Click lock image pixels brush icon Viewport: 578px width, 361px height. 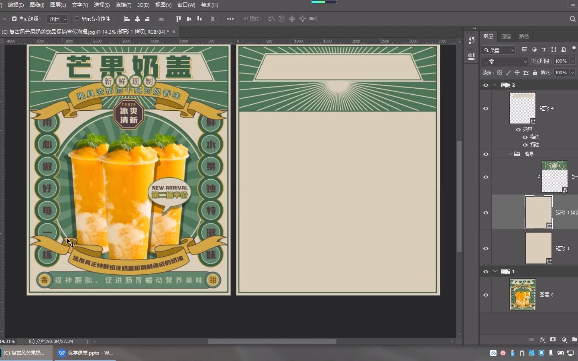pyautogui.click(x=508, y=73)
